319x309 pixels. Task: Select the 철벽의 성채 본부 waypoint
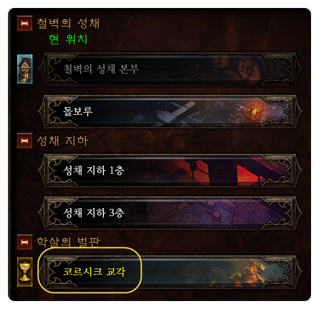170,69
